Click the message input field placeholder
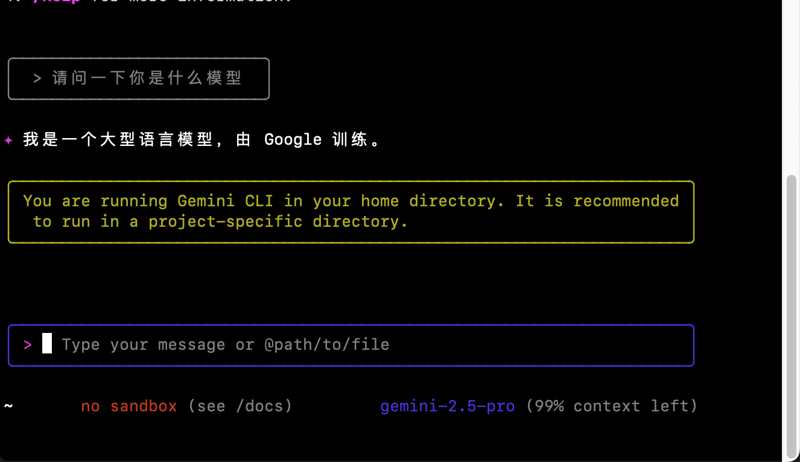The height and width of the screenshot is (462, 800). pos(225,345)
